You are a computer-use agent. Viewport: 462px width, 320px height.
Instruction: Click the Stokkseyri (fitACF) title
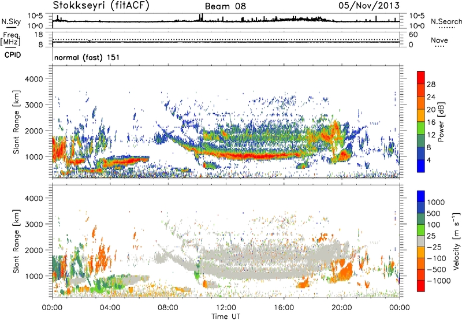point(101,6)
